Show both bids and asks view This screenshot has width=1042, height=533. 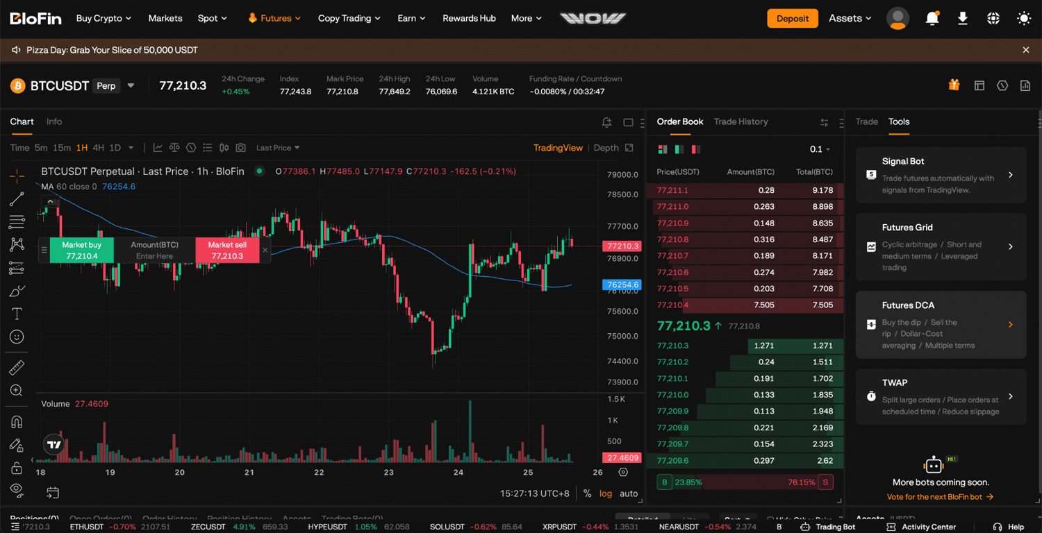pos(663,149)
